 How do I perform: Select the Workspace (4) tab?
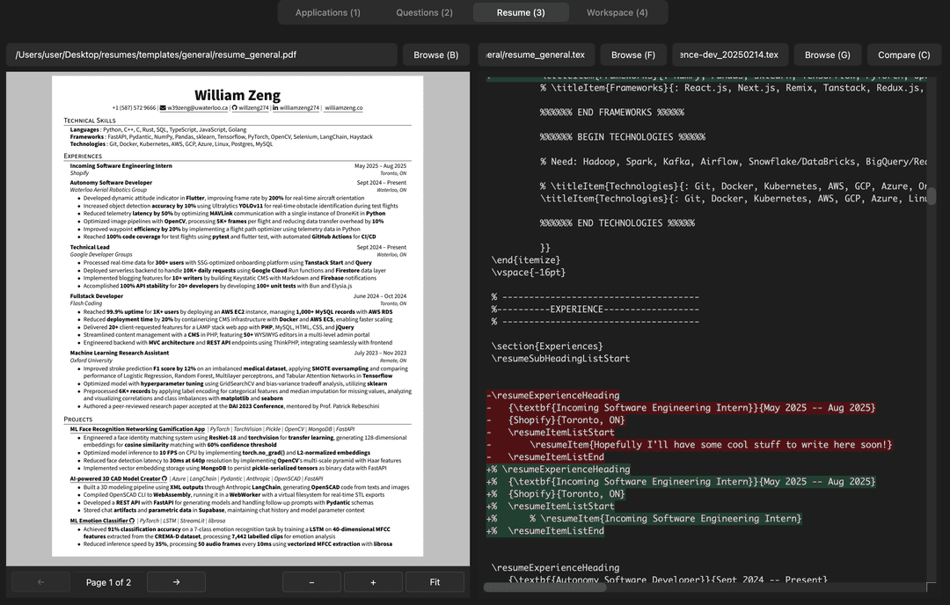(617, 12)
